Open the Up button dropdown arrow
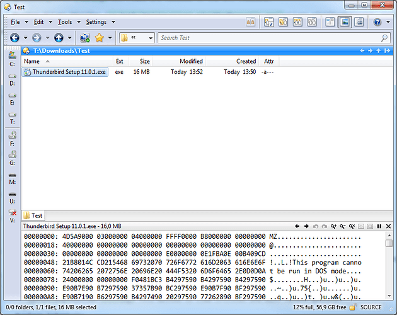This screenshot has height=315, width=397. (69, 38)
